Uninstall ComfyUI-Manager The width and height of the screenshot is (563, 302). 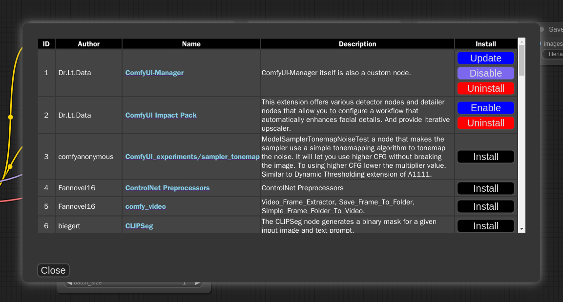coord(485,88)
